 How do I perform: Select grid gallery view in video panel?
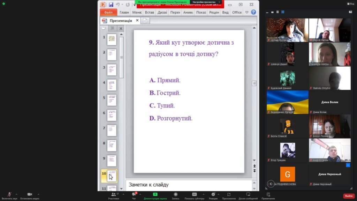[x=283, y=12]
